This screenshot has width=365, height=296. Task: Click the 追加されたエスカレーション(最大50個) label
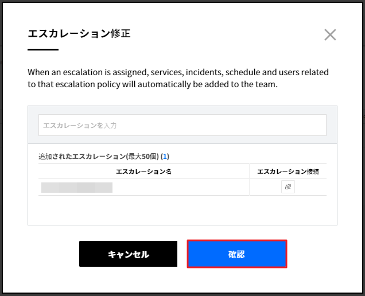pos(98,156)
